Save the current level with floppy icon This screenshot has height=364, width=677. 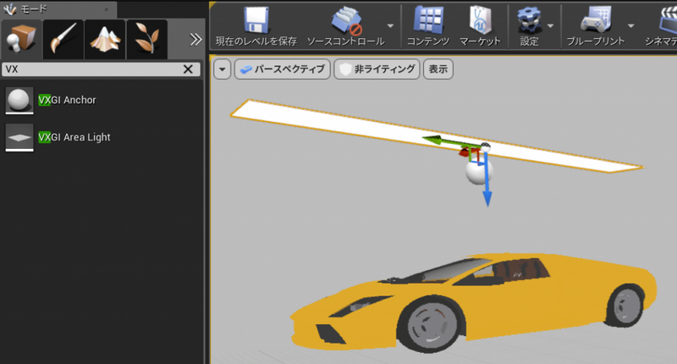(x=256, y=26)
